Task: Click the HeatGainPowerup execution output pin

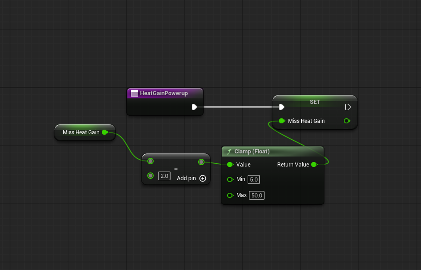Action: tap(195, 107)
